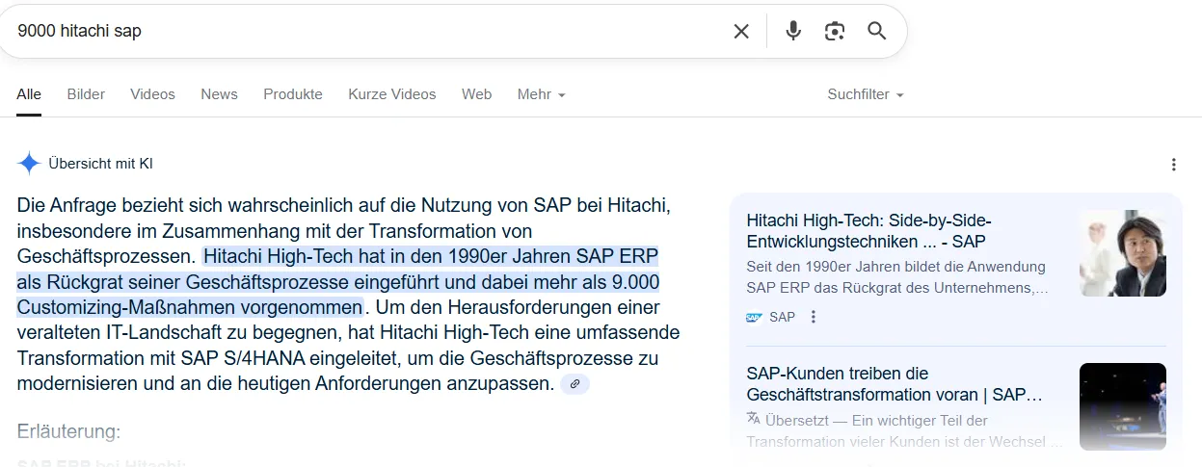The width and height of the screenshot is (1202, 467).
Task: Select the Produkte tab
Action: pyautogui.click(x=293, y=94)
